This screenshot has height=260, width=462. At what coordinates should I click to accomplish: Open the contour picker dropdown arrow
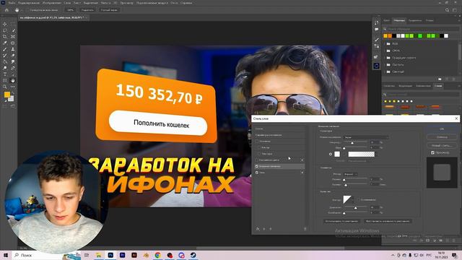[x=353, y=200]
